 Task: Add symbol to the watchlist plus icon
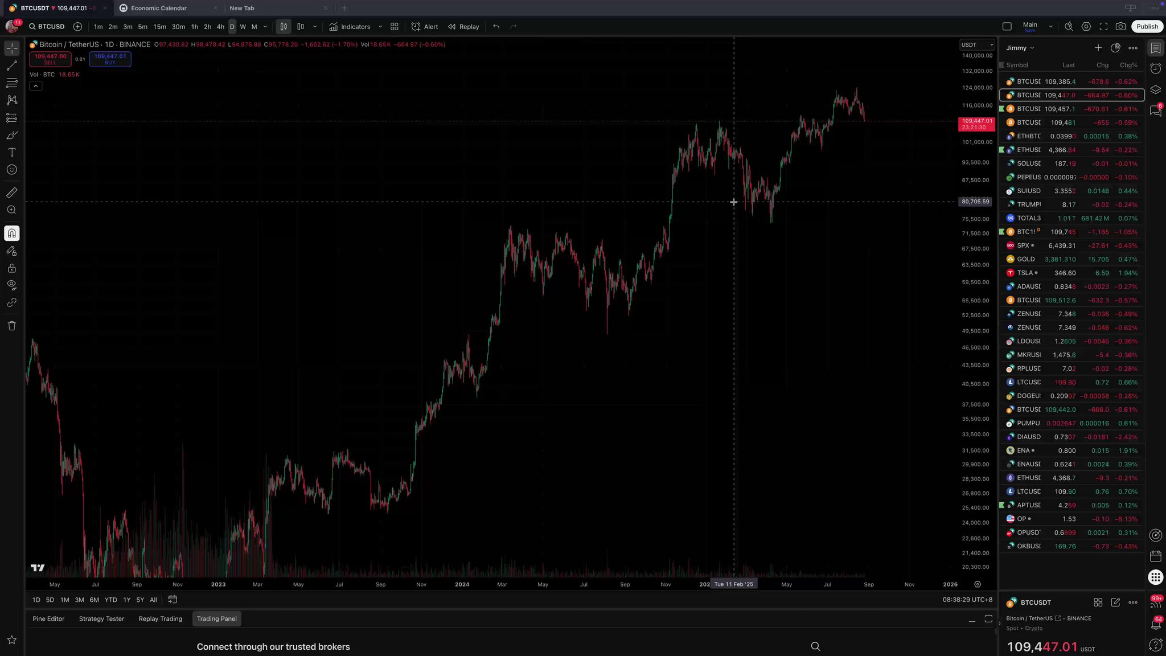1098,48
